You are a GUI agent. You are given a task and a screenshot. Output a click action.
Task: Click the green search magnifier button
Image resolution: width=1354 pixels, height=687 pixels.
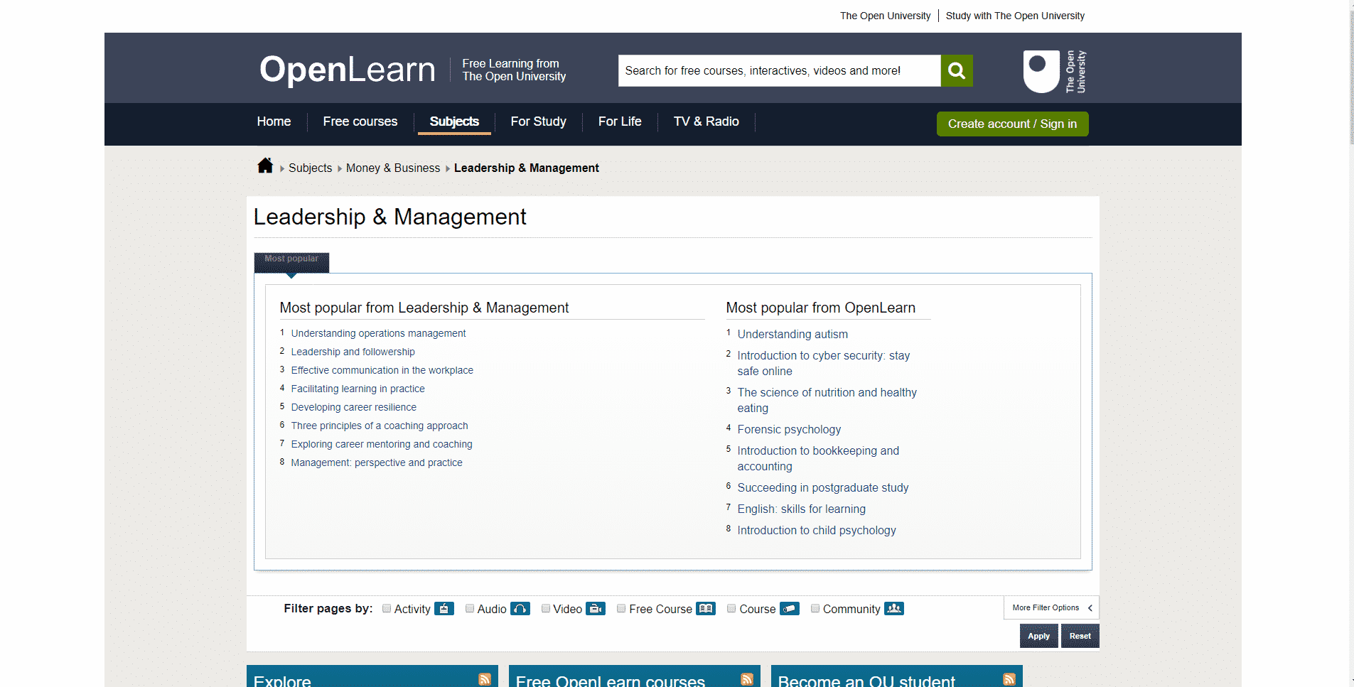[x=957, y=70]
